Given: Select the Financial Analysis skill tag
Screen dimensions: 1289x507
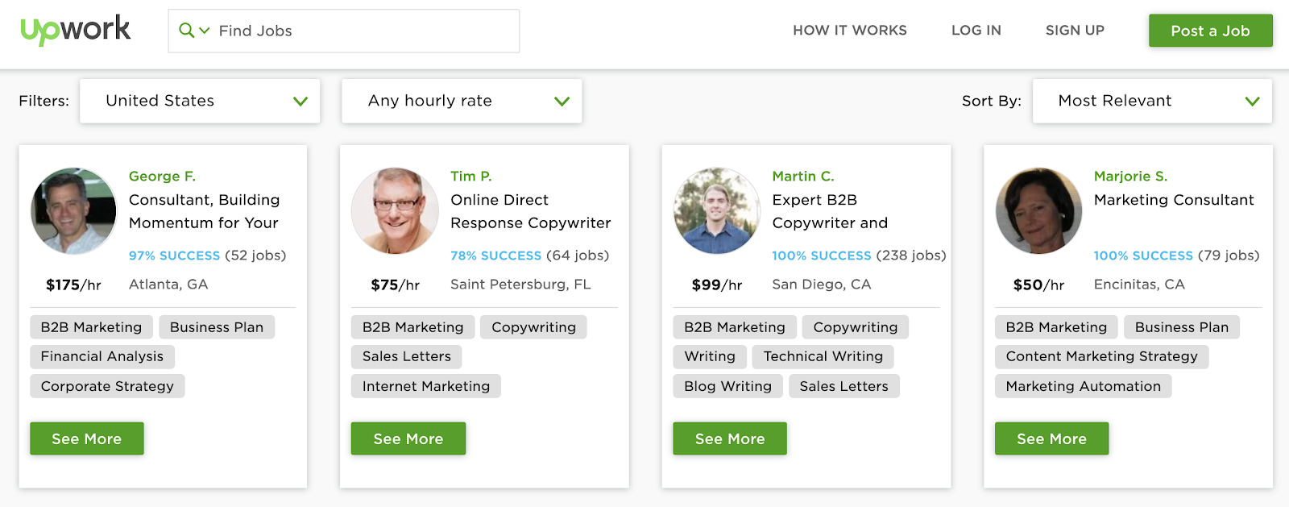Looking at the screenshot, I should point(102,356).
